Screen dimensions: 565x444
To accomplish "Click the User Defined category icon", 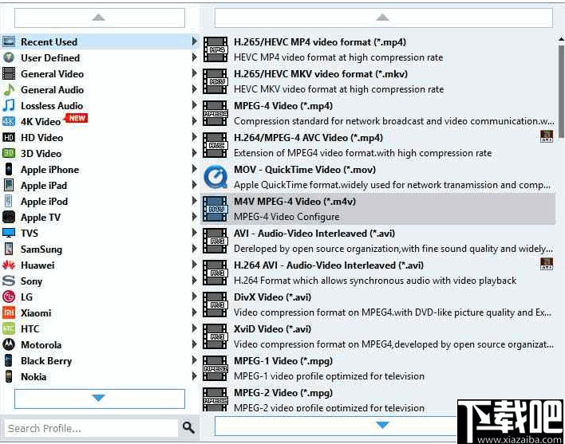I will click(9, 57).
